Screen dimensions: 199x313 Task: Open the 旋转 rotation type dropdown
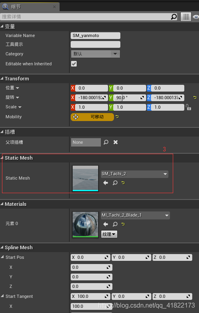(x=17, y=98)
